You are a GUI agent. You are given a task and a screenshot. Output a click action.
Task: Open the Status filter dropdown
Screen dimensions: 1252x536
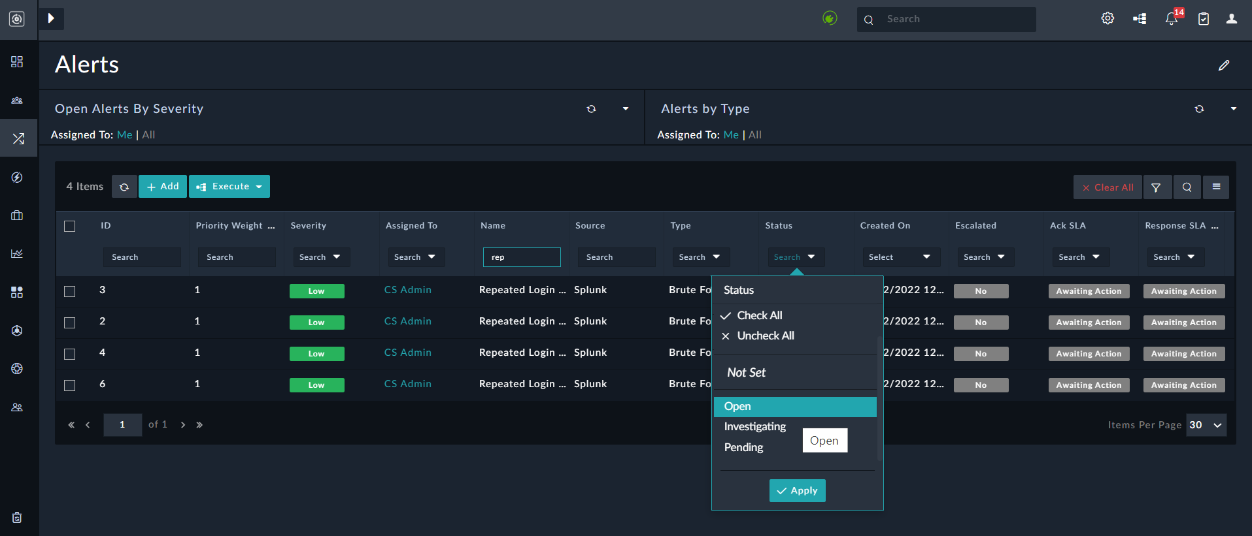tap(795, 257)
